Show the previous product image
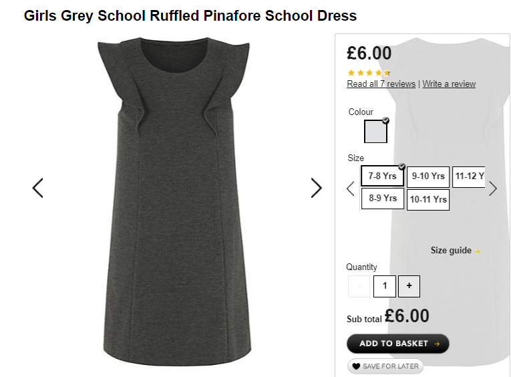The width and height of the screenshot is (511, 377). (x=38, y=188)
